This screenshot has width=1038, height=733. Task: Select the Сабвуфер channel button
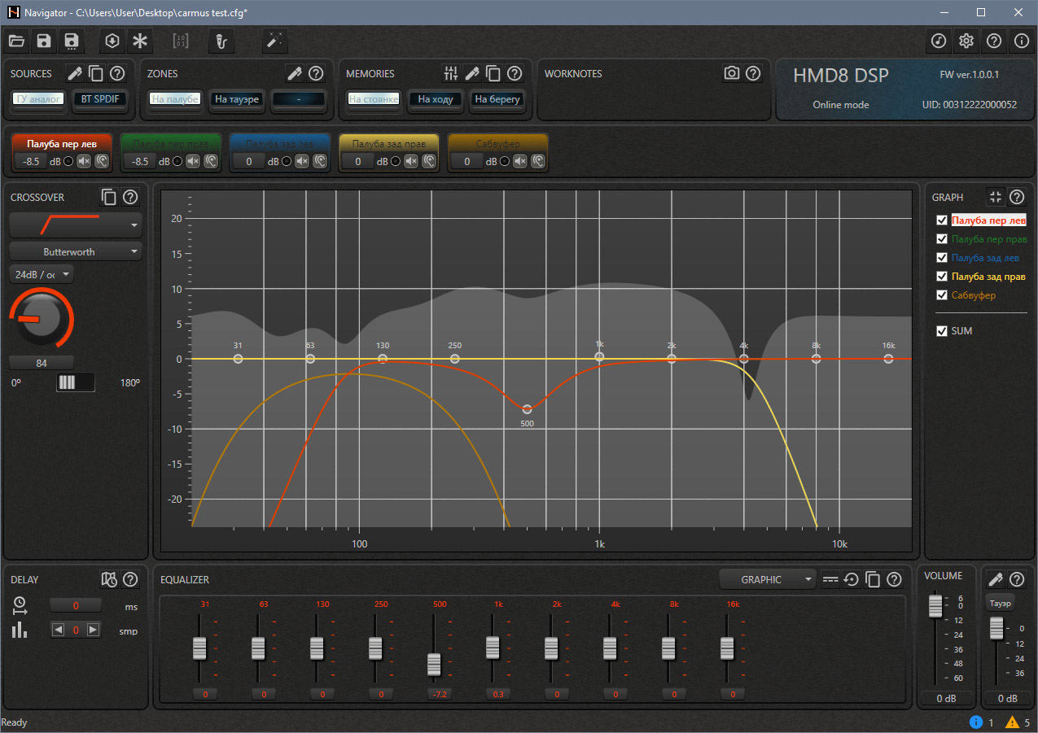click(x=498, y=144)
